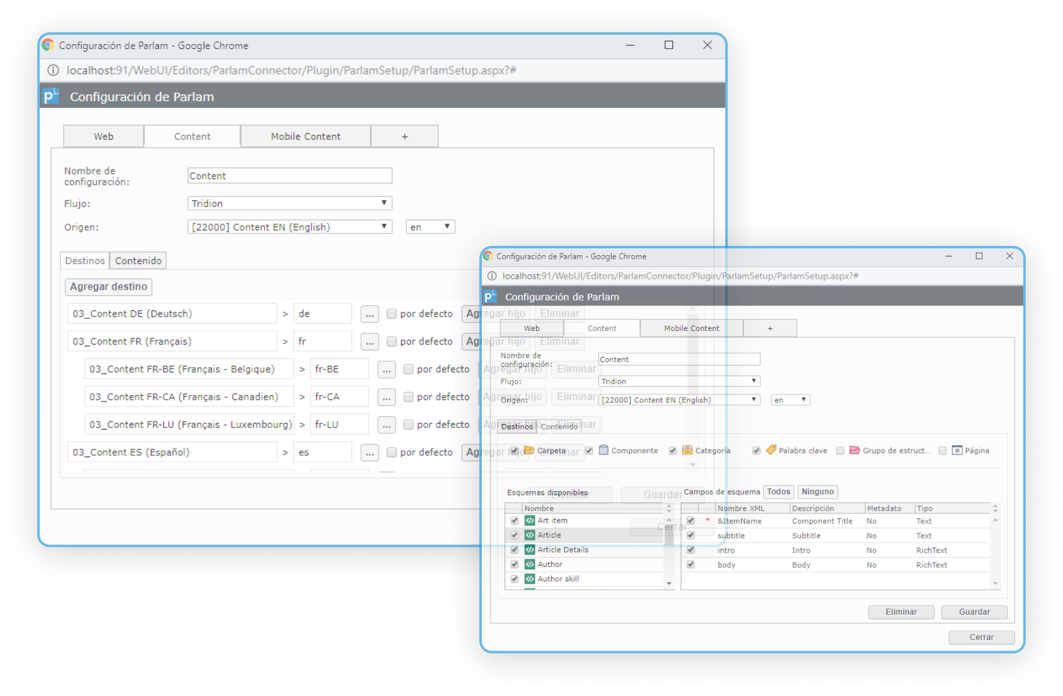Click site info icon in back window address bar
This screenshot has width=1063, height=696.
53,70
